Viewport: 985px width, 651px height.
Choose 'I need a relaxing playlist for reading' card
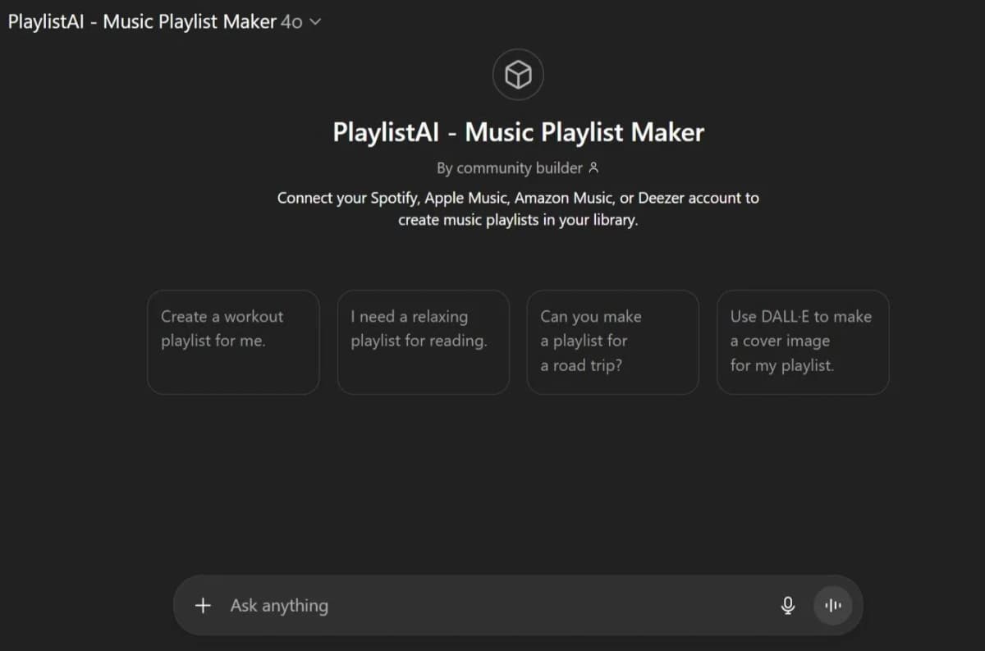[424, 342]
